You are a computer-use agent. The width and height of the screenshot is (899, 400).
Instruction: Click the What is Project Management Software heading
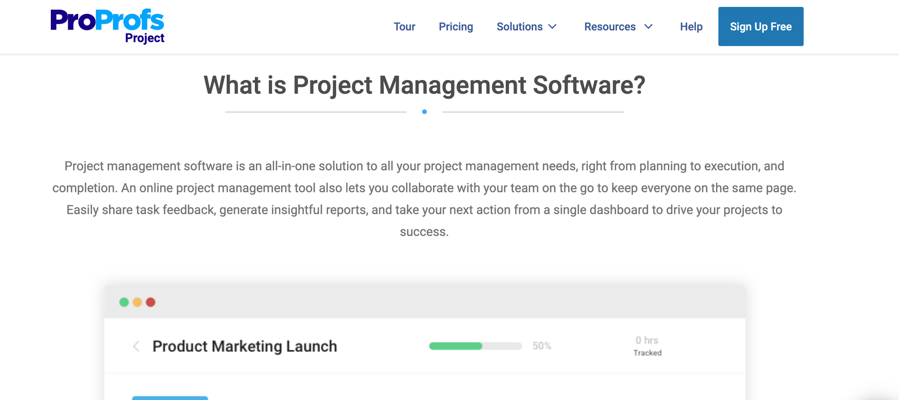(x=424, y=85)
